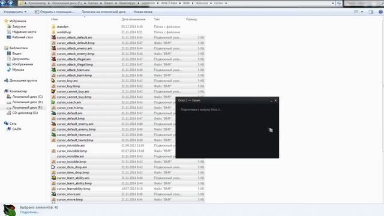Click the cursor_learn_ability.ani file icon
The width and height of the screenshot is (384, 216).
coord(53,178)
